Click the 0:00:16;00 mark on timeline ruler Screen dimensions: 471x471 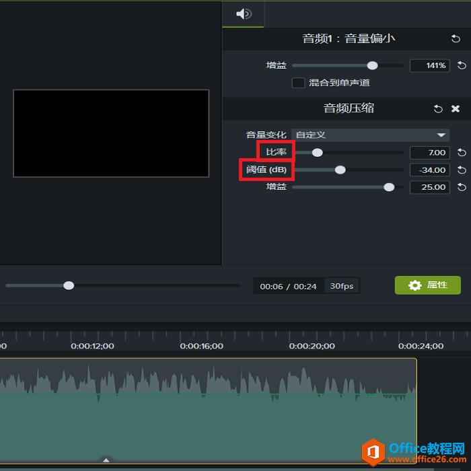(x=201, y=346)
